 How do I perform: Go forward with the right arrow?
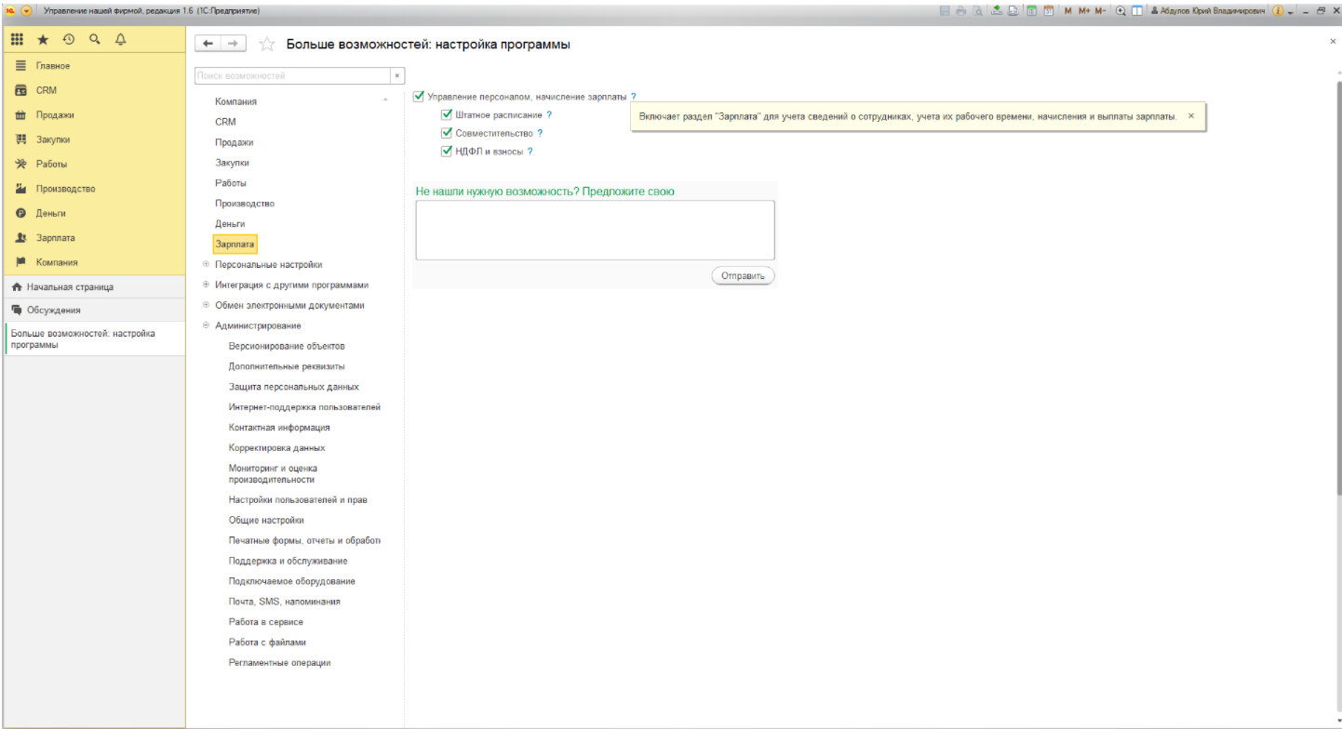pos(234,44)
